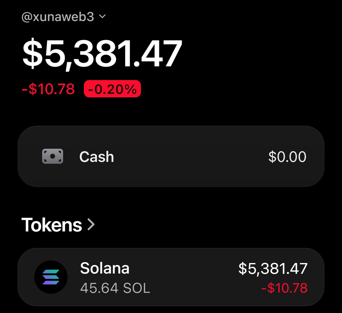
Task: Open the @xunaweb3 account name
Action: click(58, 17)
